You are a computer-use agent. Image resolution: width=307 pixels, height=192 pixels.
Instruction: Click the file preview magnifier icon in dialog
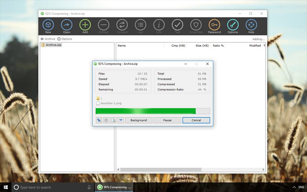tap(113, 120)
